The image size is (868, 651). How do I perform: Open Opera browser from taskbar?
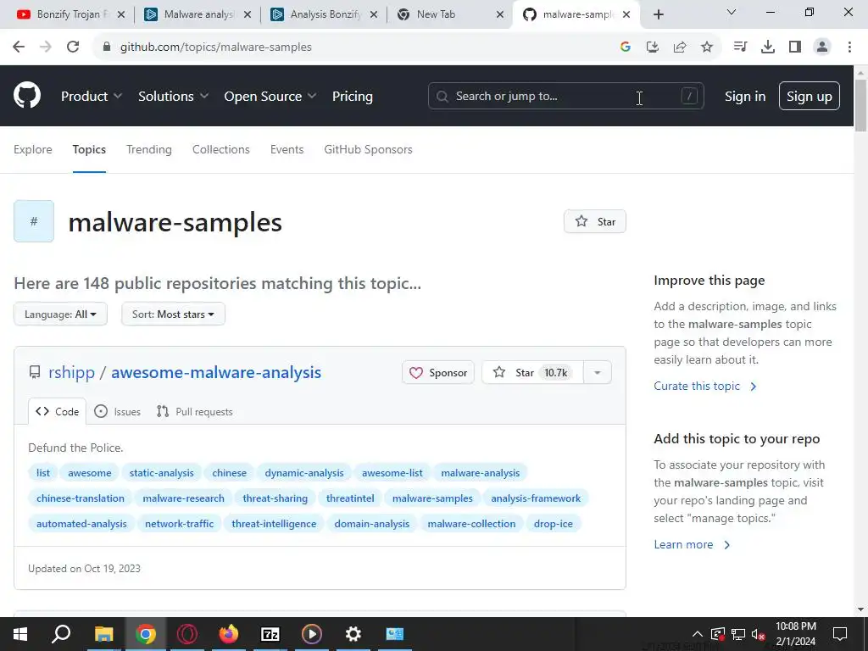[x=187, y=634]
